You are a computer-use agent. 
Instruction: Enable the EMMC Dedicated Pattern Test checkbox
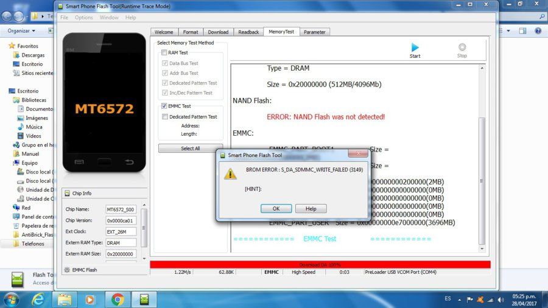(x=165, y=117)
